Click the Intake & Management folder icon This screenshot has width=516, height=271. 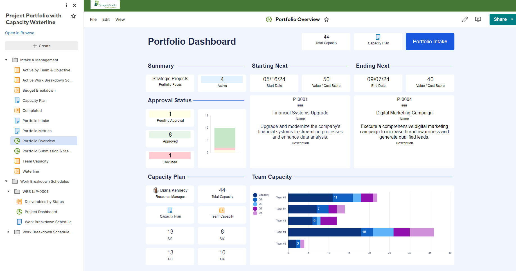click(15, 60)
